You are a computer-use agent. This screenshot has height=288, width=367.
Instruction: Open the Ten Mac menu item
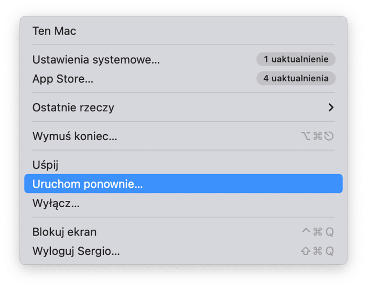[x=54, y=31]
